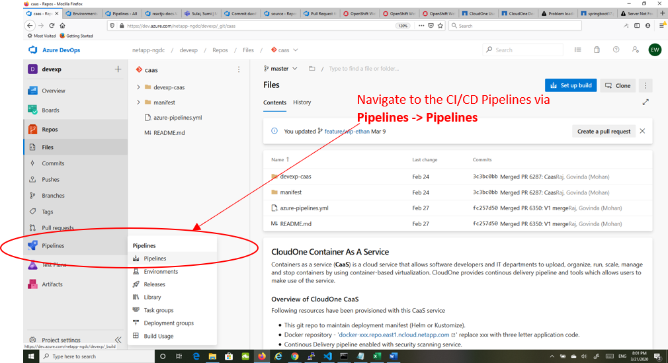Click the Set up build button

click(x=571, y=85)
